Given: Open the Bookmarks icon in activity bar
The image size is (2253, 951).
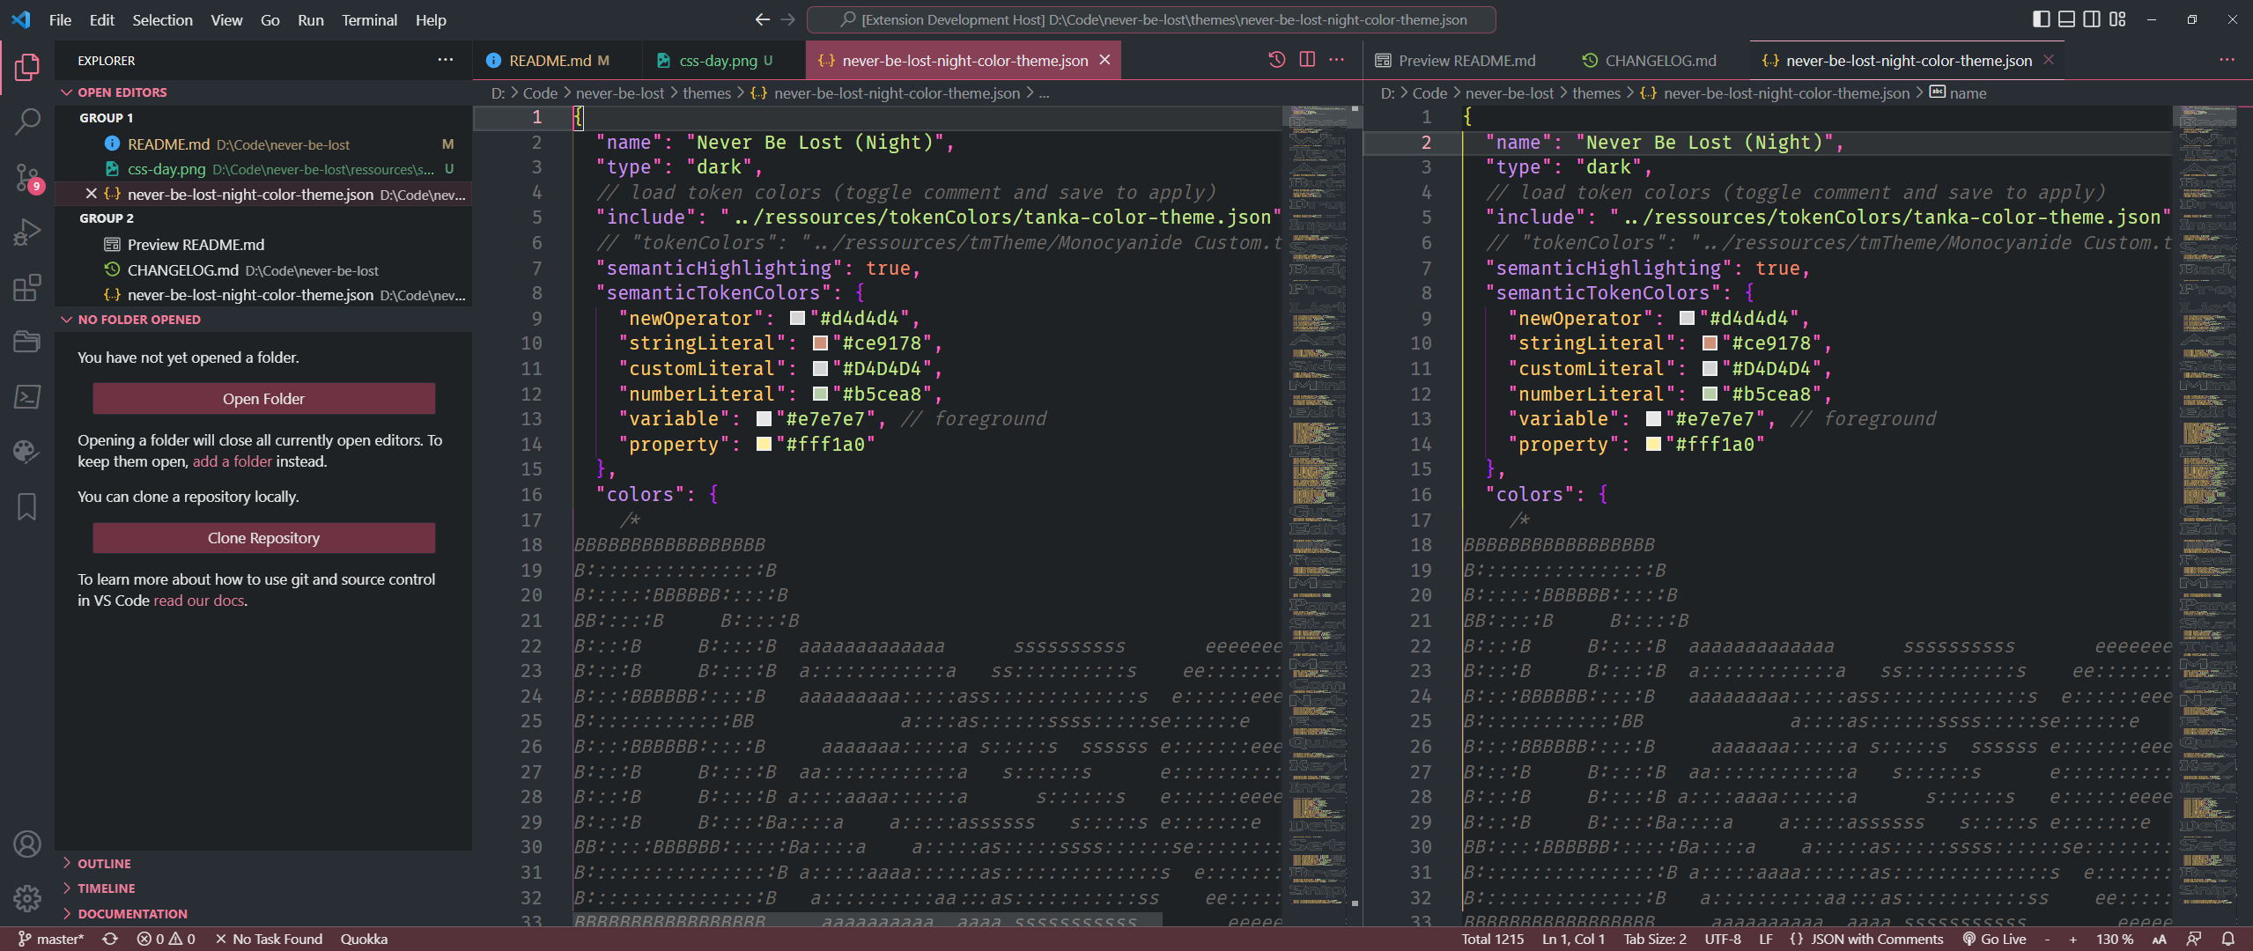Looking at the screenshot, I should pos(27,506).
